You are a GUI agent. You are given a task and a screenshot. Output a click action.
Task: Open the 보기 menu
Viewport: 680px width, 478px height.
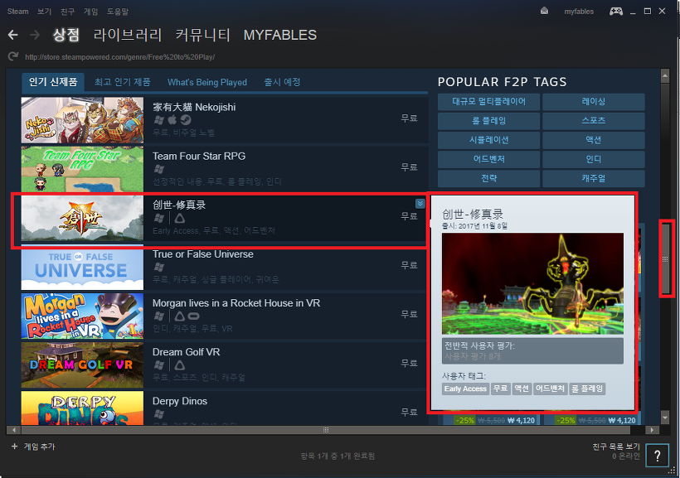click(44, 12)
